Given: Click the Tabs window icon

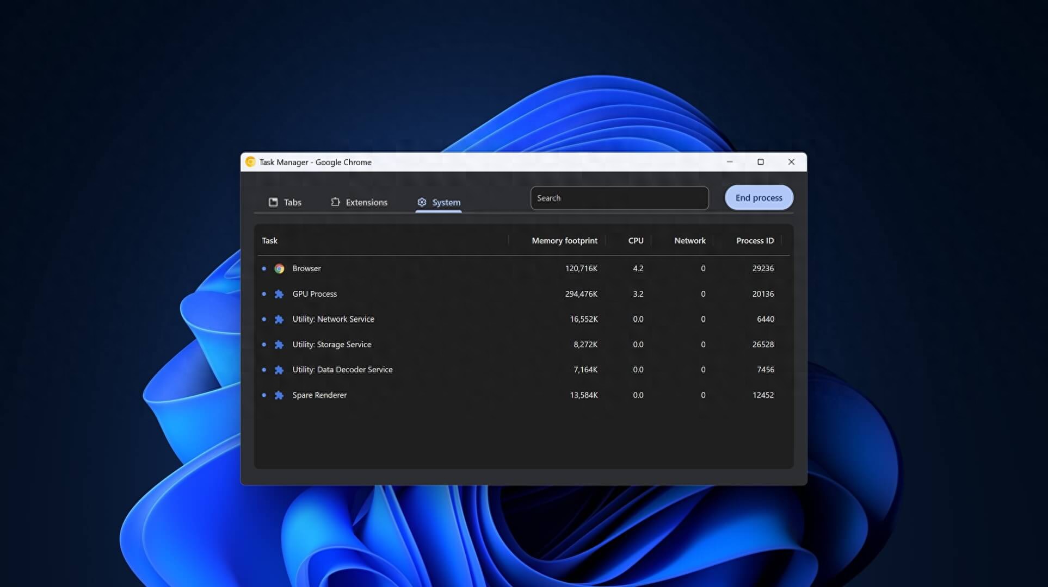Looking at the screenshot, I should [x=273, y=202].
